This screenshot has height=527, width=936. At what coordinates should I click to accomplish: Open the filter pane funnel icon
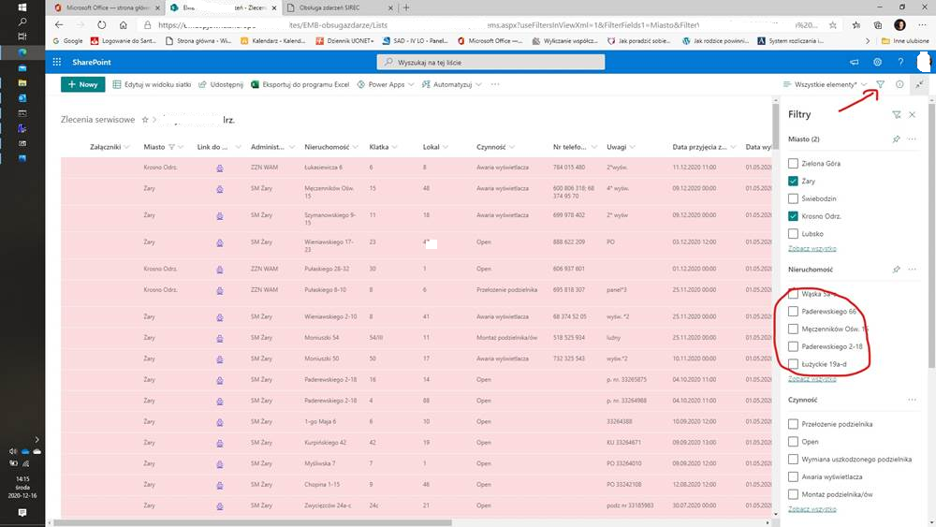tap(880, 84)
